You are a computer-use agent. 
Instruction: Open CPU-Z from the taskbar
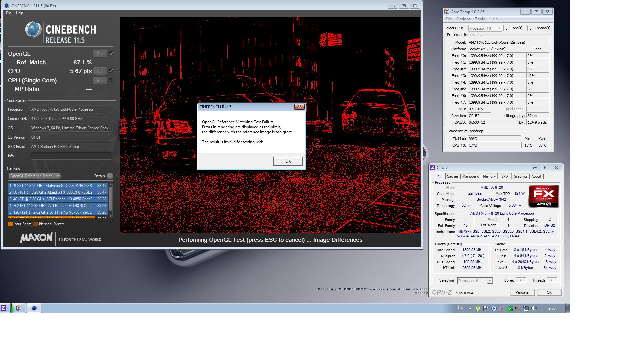pyautogui.click(x=3, y=308)
